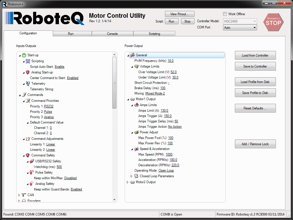Click the Pulse Safety icon
Viewport: 293px width, 220px height.
click(x=32, y=172)
